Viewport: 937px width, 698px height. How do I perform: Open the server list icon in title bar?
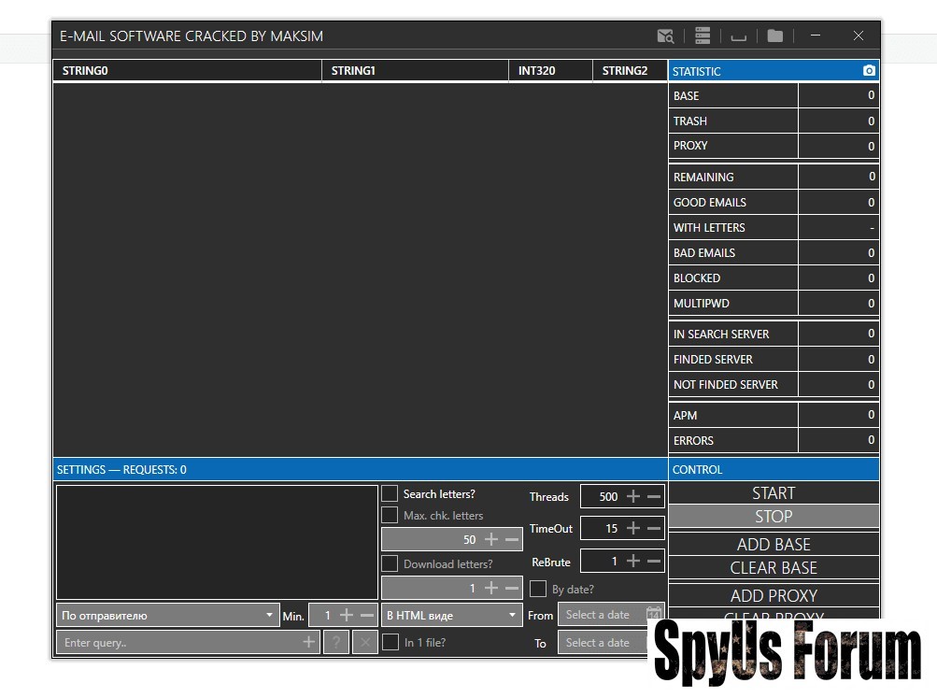pyautogui.click(x=703, y=36)
